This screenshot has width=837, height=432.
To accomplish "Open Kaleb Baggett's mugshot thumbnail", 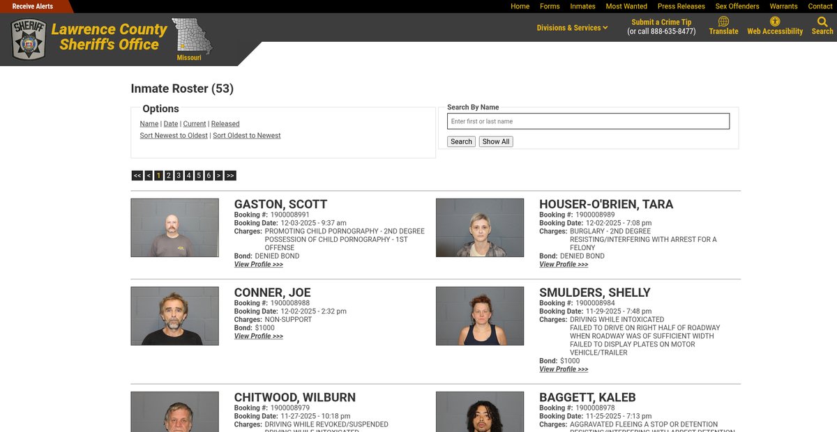I will point(480,412).
